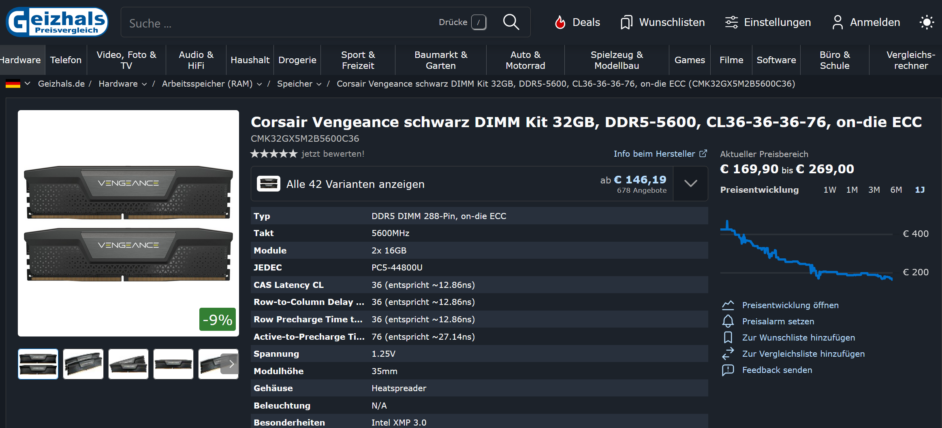This screenshot has width=942, height=428.
Task: Open Alle 42 Varianten anzeigen
Action: tap(355, 184)
